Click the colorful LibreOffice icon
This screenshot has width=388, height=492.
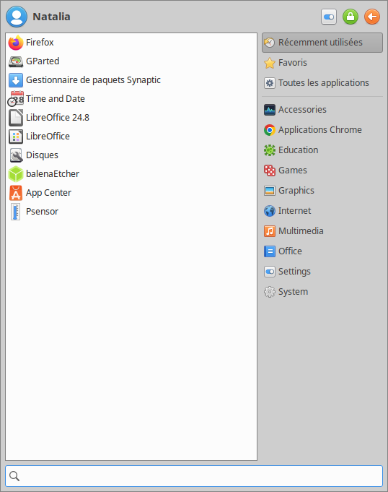point(16,137)
